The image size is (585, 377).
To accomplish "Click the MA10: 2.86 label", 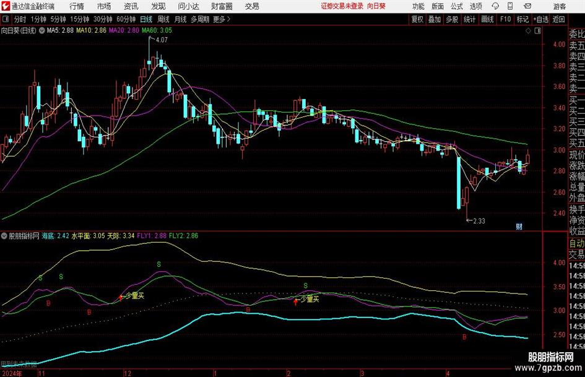I will coord(91,30).
